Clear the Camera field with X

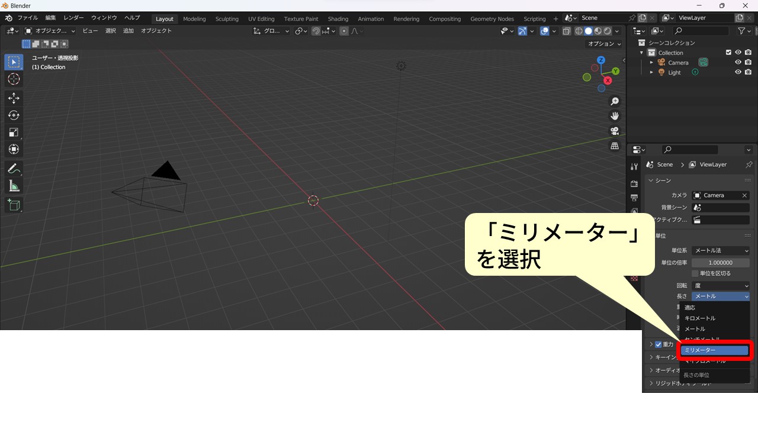[x=744, y=195]
